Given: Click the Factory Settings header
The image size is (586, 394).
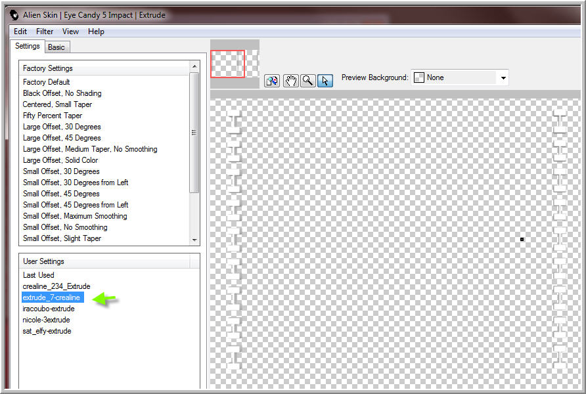Looking at the screenshot, I should click(x=104, y=68).
